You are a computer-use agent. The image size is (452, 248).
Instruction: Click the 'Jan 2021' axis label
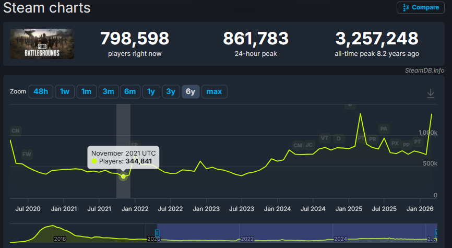[x=64, y=209]
